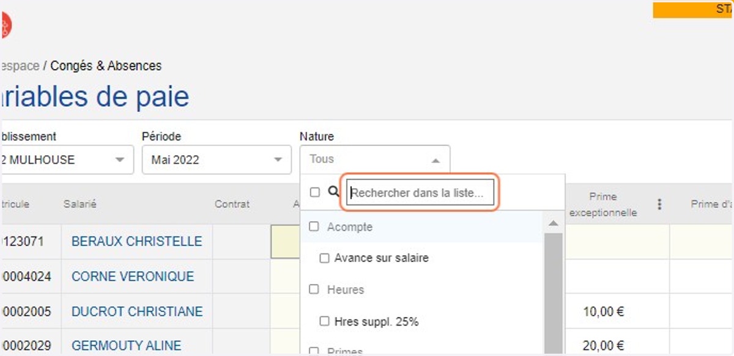The image size is (734, 356).
Task: Click the Congés & Absences breadcrumb
Action: click(x=106, y=65)
